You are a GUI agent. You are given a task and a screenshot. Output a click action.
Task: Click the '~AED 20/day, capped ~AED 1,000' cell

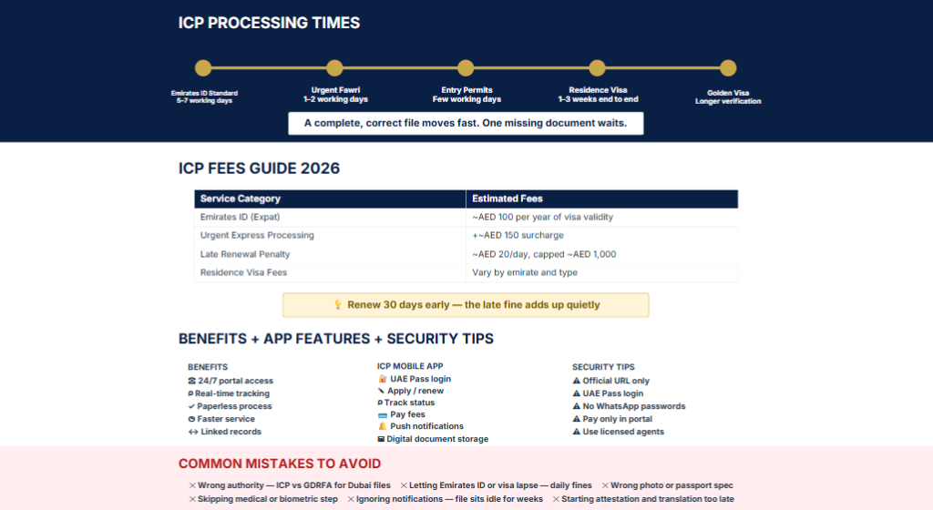point(601,254)
